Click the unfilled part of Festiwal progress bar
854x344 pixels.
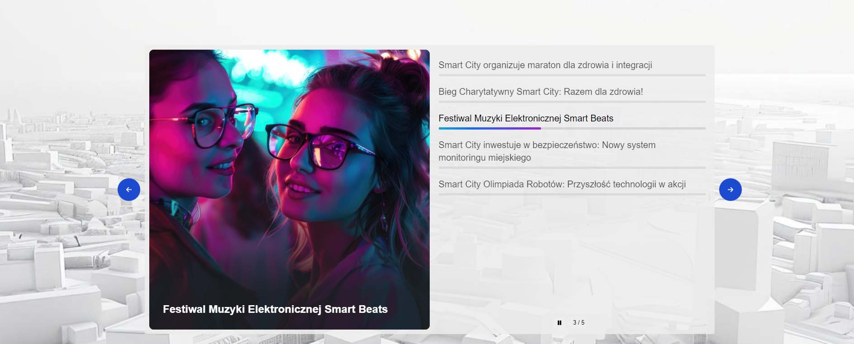(x=623, y=129)
